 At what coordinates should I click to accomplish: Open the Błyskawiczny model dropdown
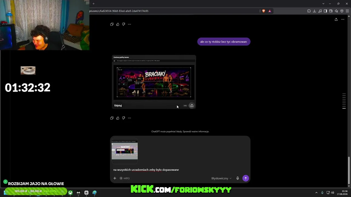(221, 178)
